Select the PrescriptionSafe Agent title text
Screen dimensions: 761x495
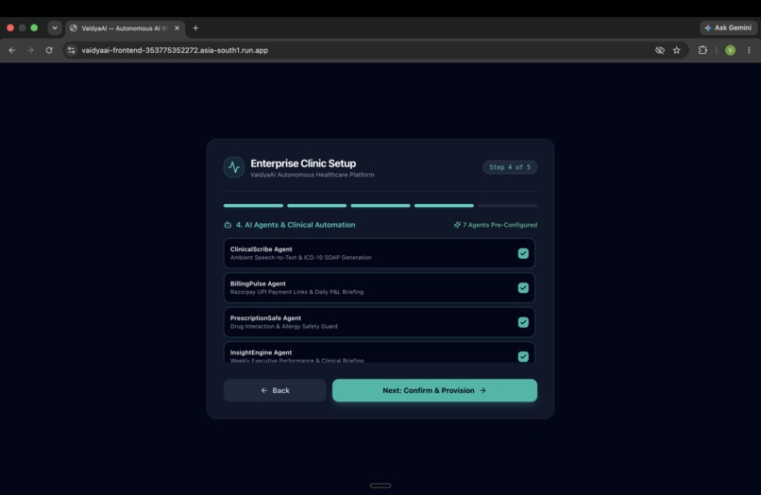pos(265,318)
